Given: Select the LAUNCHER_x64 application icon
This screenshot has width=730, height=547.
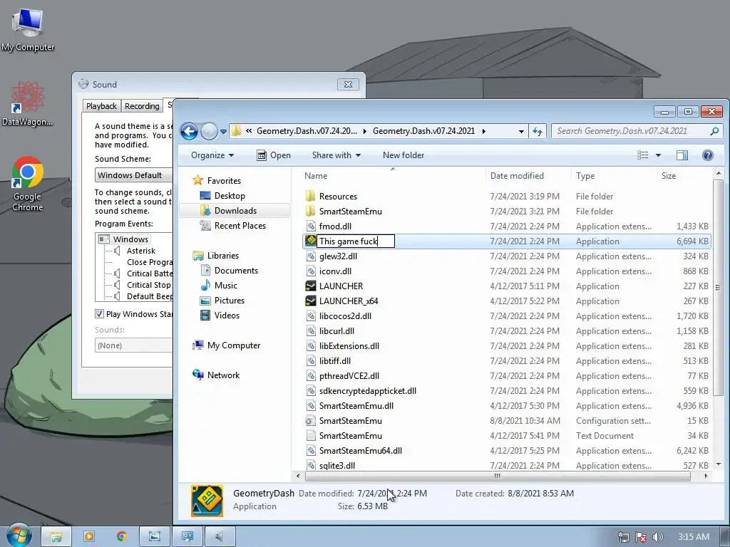Looking at the screenshot, I should pos(311,301).
